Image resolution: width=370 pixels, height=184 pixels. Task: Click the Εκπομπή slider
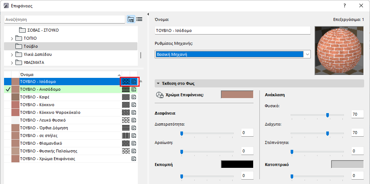[x=207, y=176]
